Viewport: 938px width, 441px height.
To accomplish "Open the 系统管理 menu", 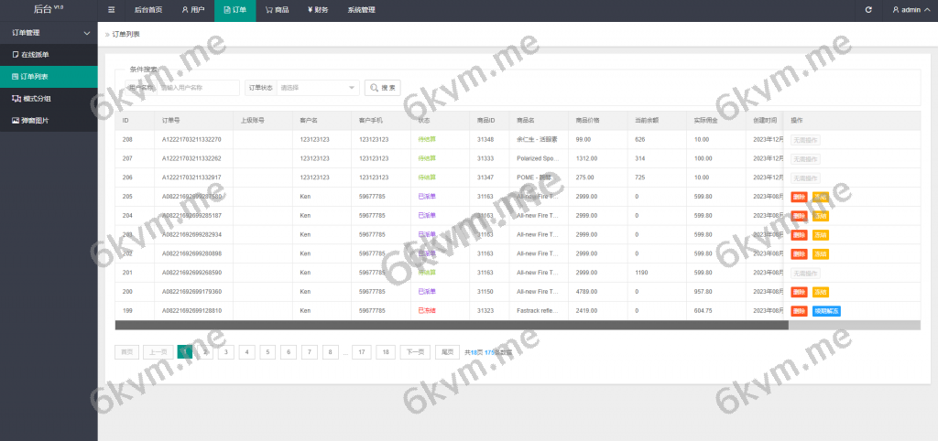I will point(361,10).
